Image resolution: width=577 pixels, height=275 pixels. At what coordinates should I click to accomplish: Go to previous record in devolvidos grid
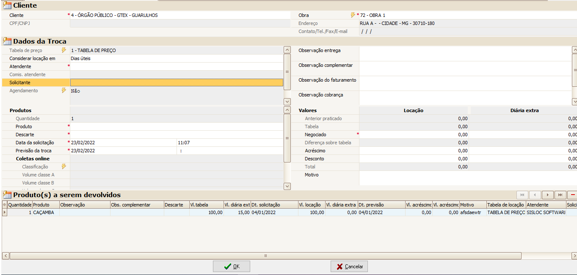pos(535,195)
